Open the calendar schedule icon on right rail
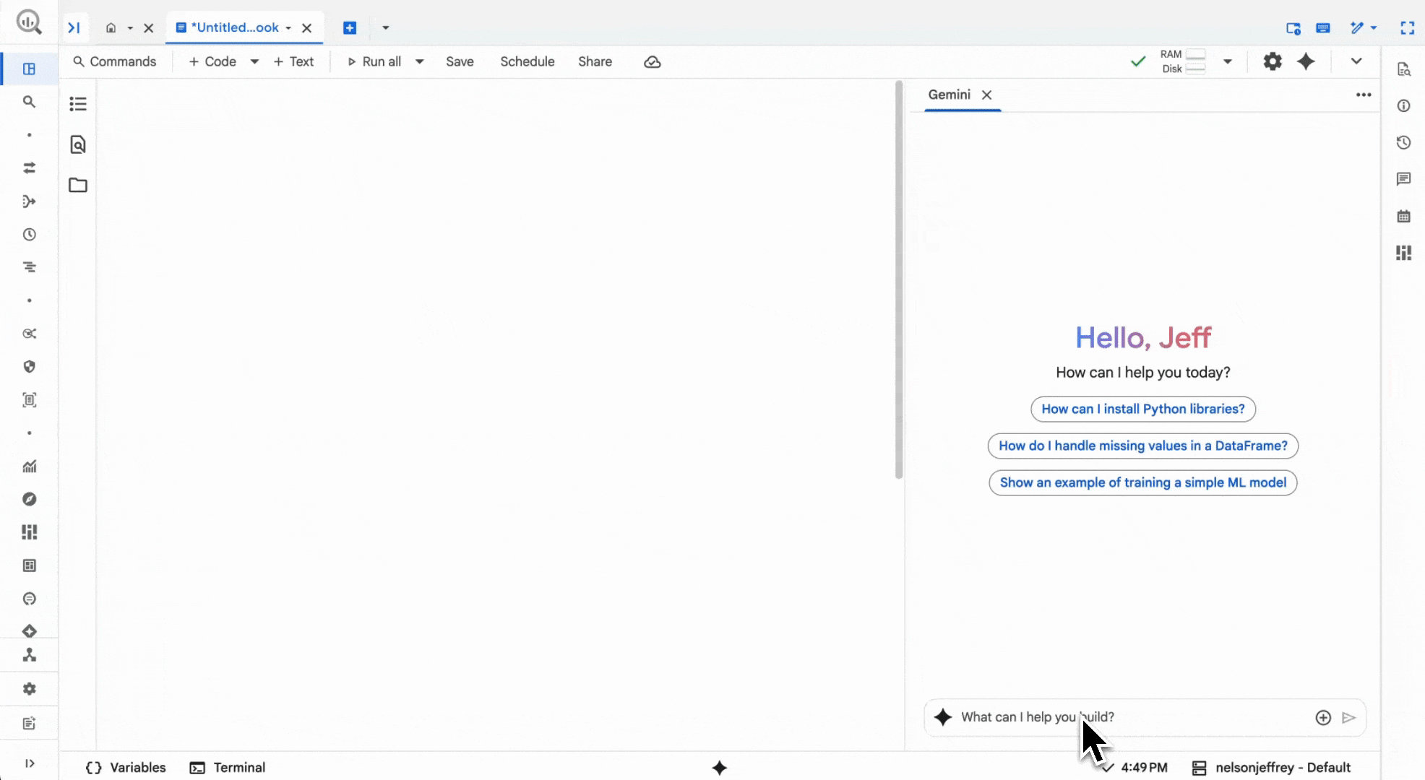 pos(1403,216)
